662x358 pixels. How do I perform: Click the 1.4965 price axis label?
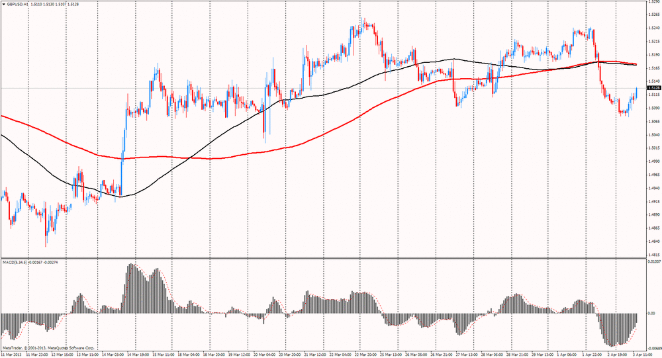pyautogui.click(x=653, y=174)
